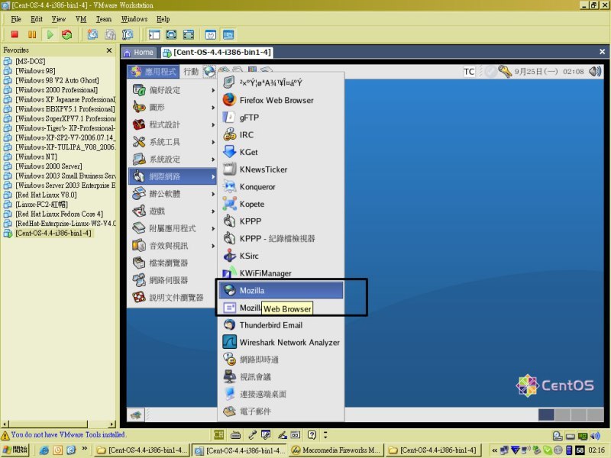Open KNewsTicker from the submenu
Viewport: 611px width, 458px height.
280,169
